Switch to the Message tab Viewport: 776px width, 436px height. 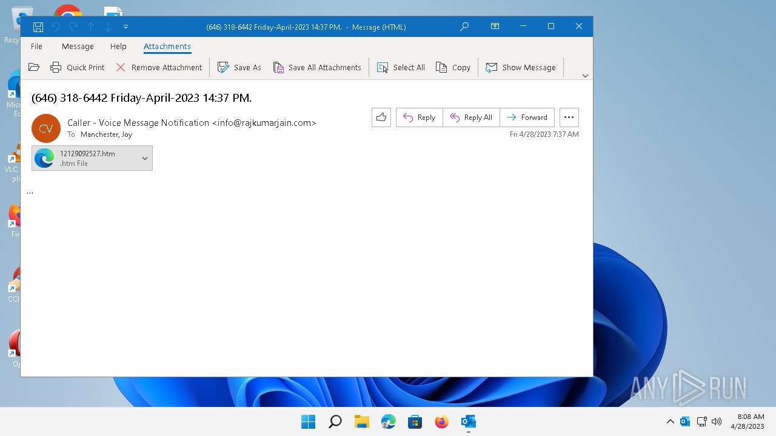point(78,47)
